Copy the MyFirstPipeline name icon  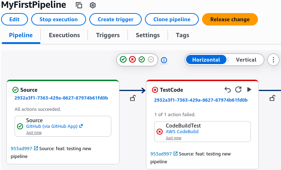(79, 5)
